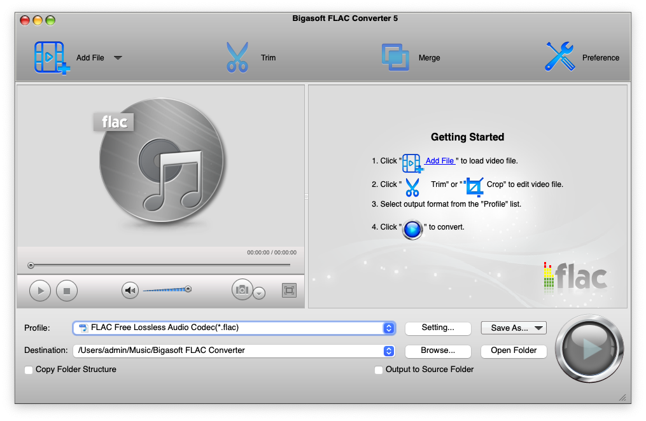Open the Save As... dropdown button
This screenshot has width=646, height=421.
tap(514, 328)
